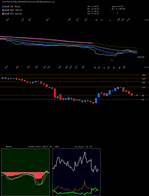Select the chart title mentioning MunafaSutra.com
The image size is (149, 196).
click(29, 2)
